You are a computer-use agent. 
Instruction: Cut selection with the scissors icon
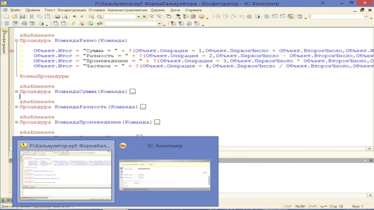tap(32, 17)
